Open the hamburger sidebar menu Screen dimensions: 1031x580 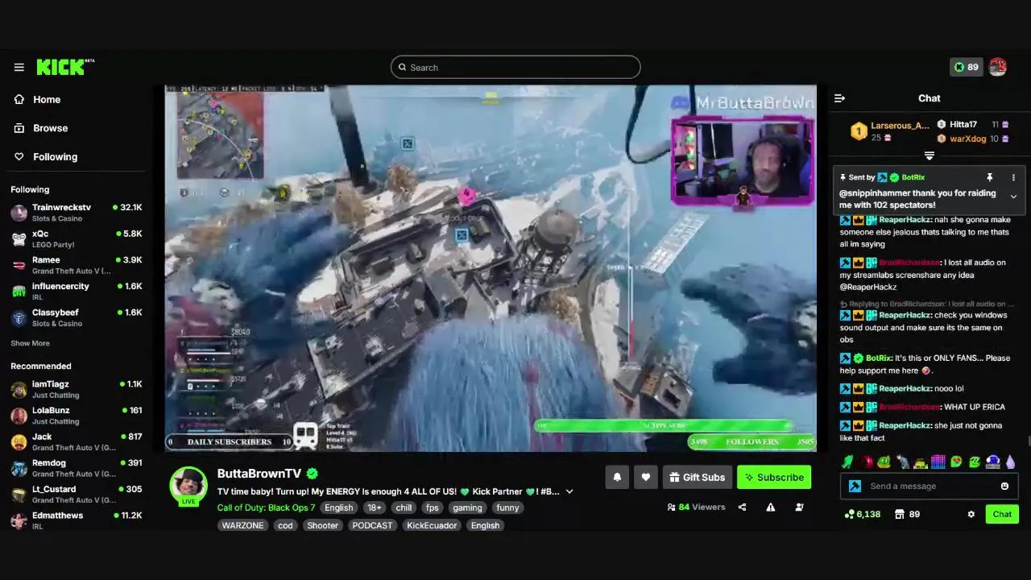pyautogui.click(x=19, y=68)
